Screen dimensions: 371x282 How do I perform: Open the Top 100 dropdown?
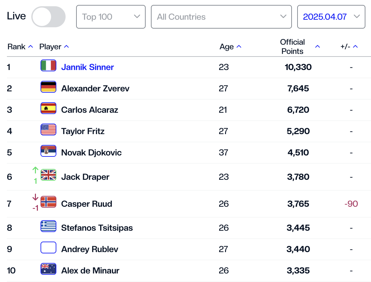pos(111,17)
